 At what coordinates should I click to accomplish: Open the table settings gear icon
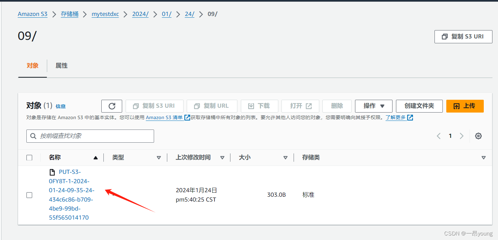(x=478, y=136)
